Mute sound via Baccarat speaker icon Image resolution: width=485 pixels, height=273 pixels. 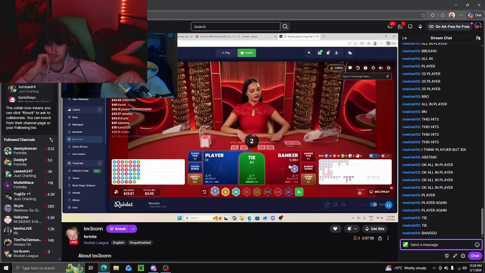coord(381,68)
